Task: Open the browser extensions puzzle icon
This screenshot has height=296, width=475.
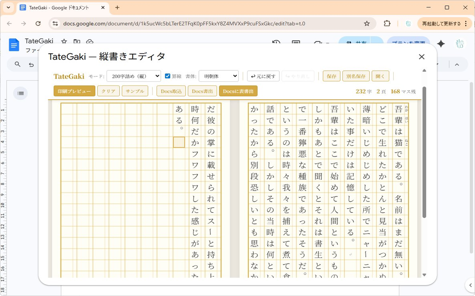Action: [387, 23]
